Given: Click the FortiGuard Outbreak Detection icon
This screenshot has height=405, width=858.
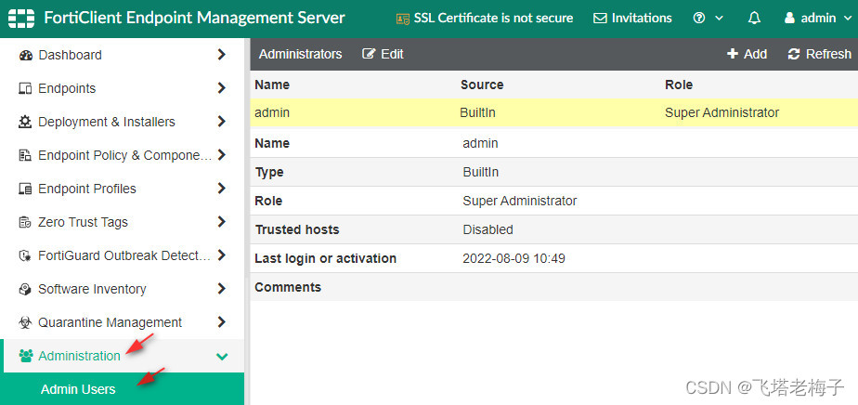Looking at the screenshot, I should pos(26,255).
